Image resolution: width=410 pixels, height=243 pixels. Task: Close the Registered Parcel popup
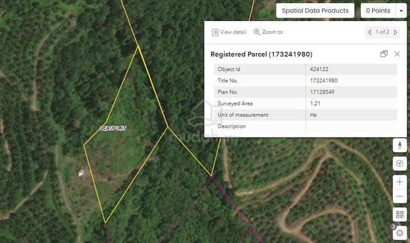397,54
